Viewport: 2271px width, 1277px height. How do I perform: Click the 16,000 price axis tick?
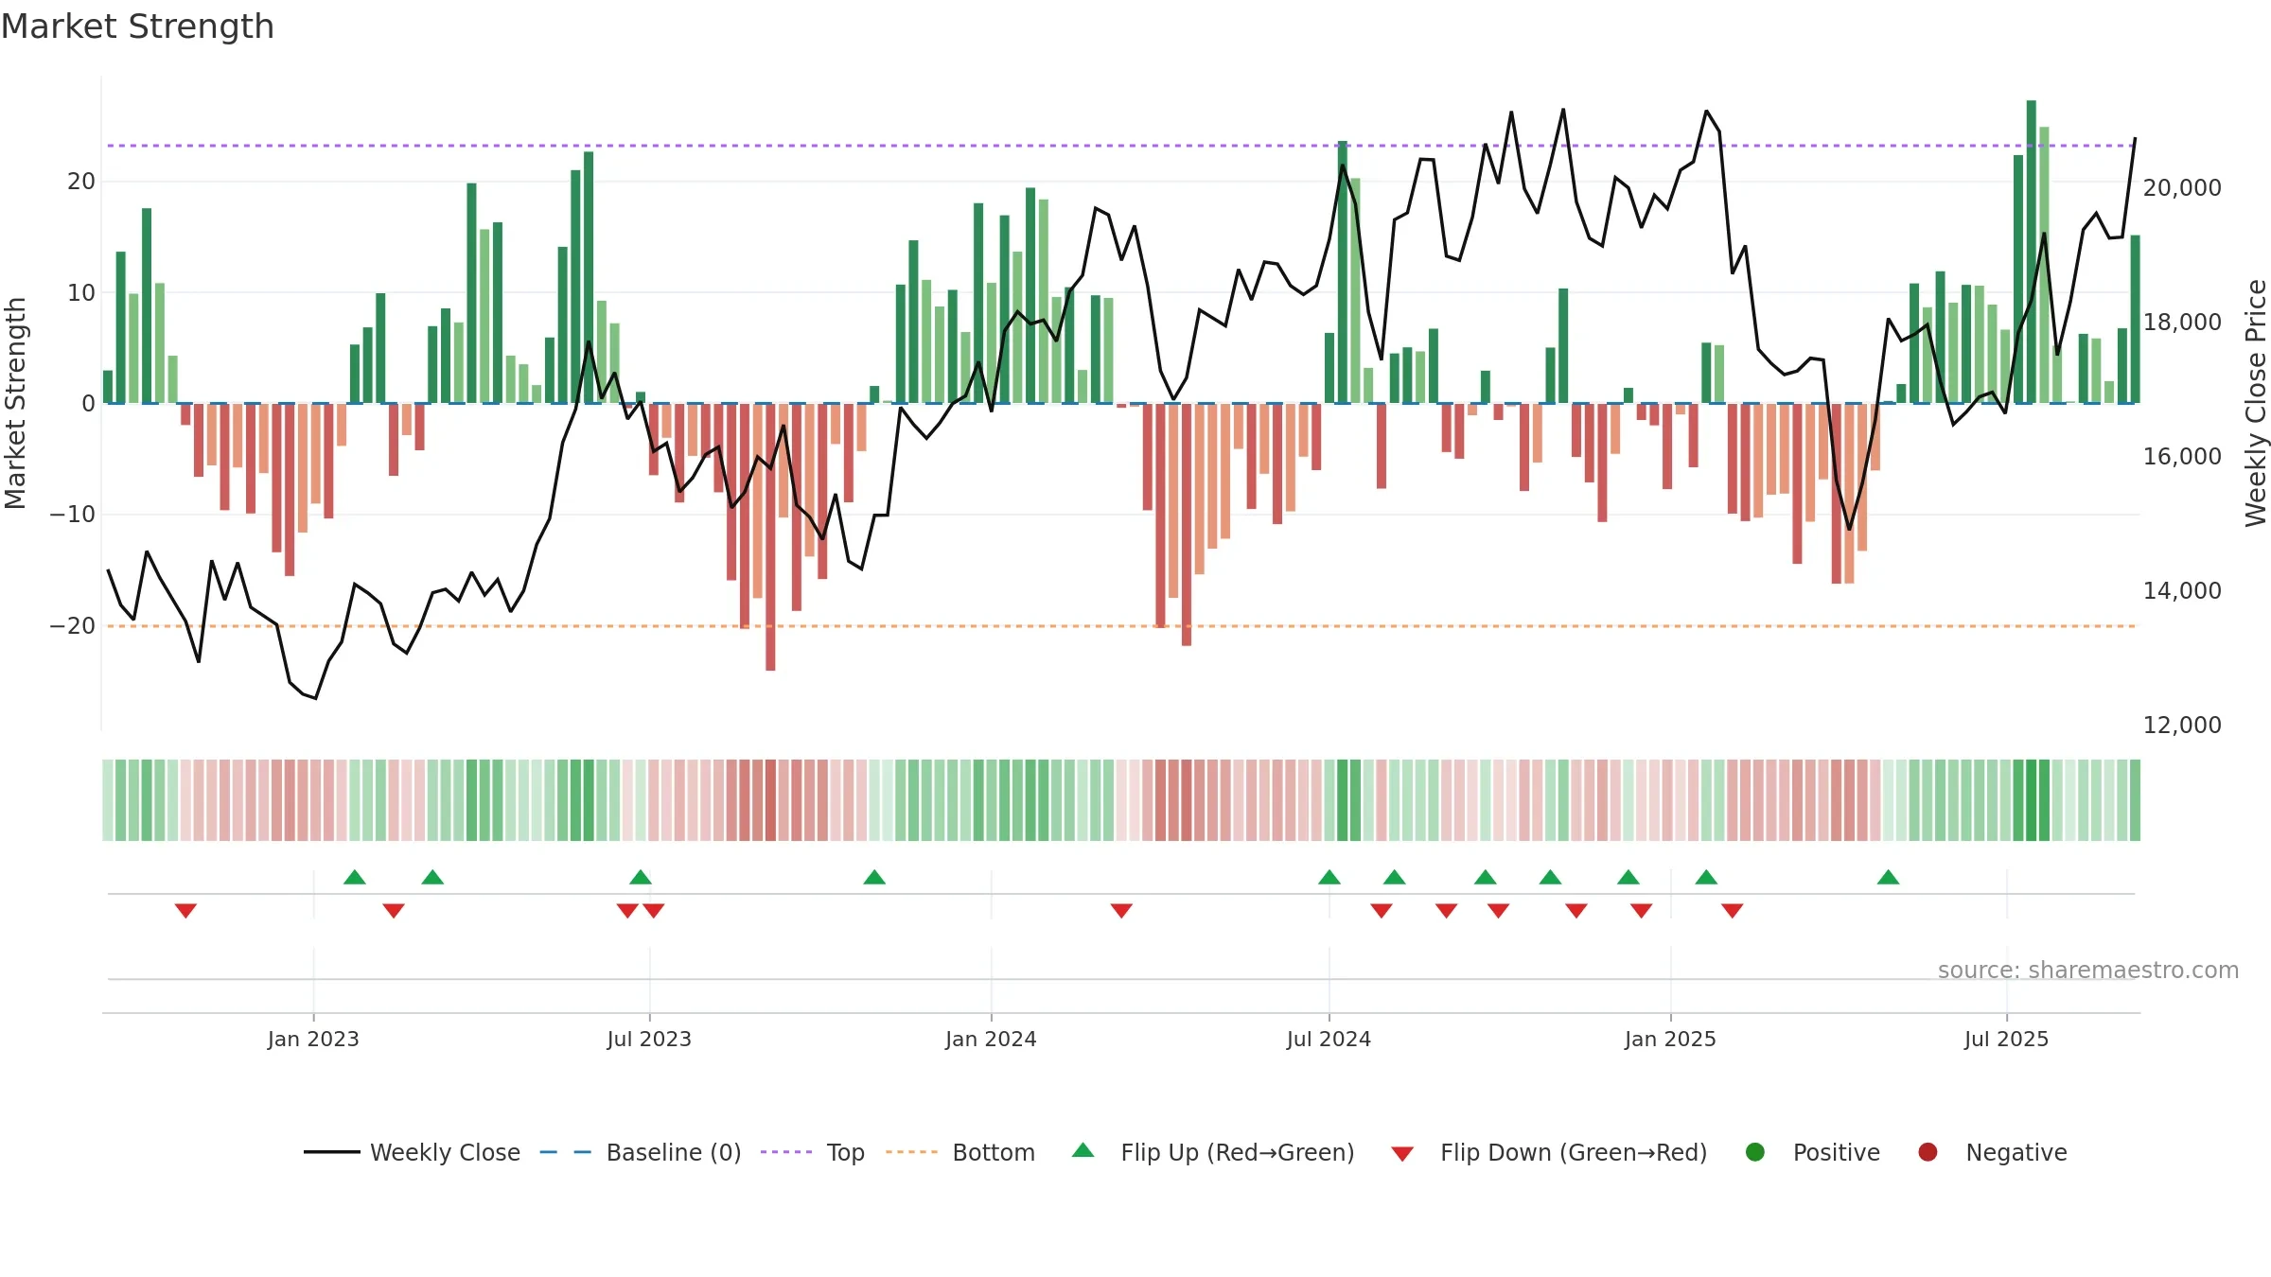[x=2182, y=457]
